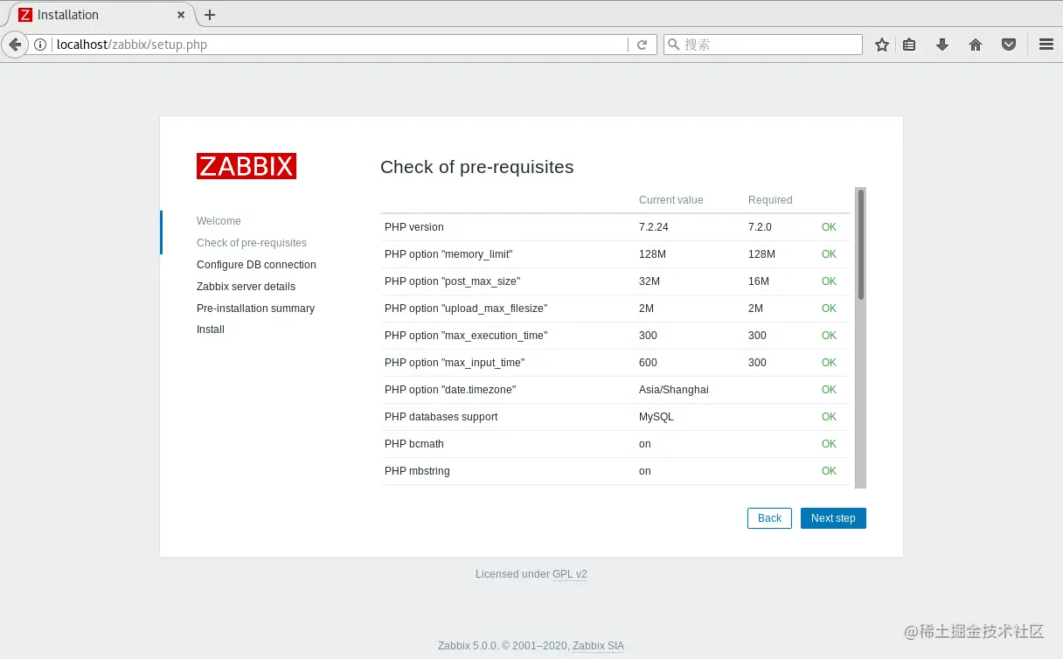Click the browser back arrow button
Screen dimensions: 1063x659
tap(15, 45)
